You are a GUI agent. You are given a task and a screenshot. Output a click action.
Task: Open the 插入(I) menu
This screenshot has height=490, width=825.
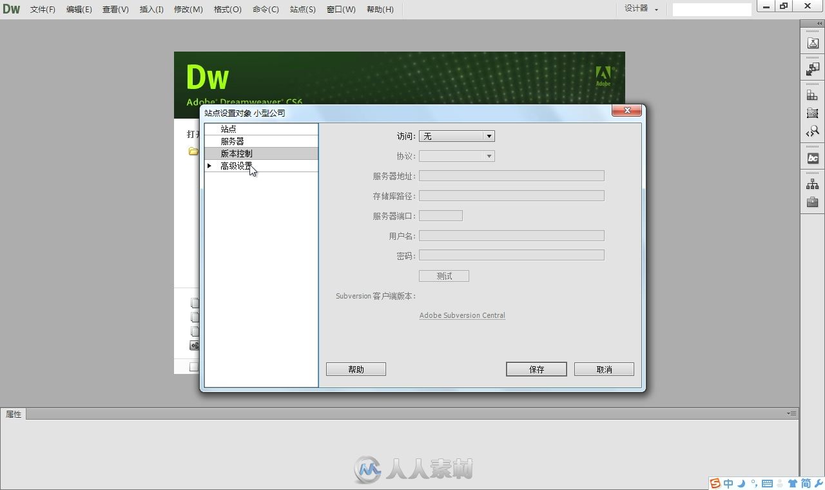(151, 10)
